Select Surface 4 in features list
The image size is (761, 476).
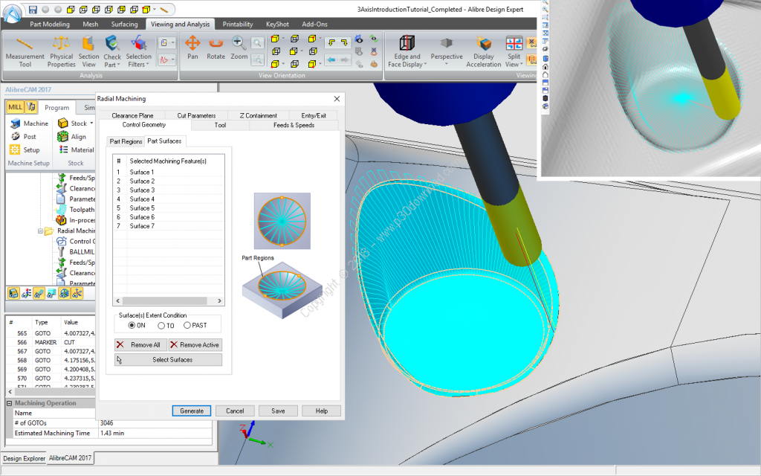(x=169, y=199)
